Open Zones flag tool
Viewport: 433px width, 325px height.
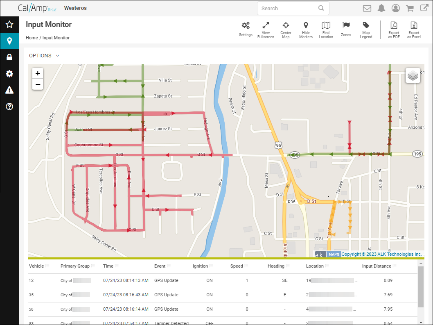[x=346, y=29]
